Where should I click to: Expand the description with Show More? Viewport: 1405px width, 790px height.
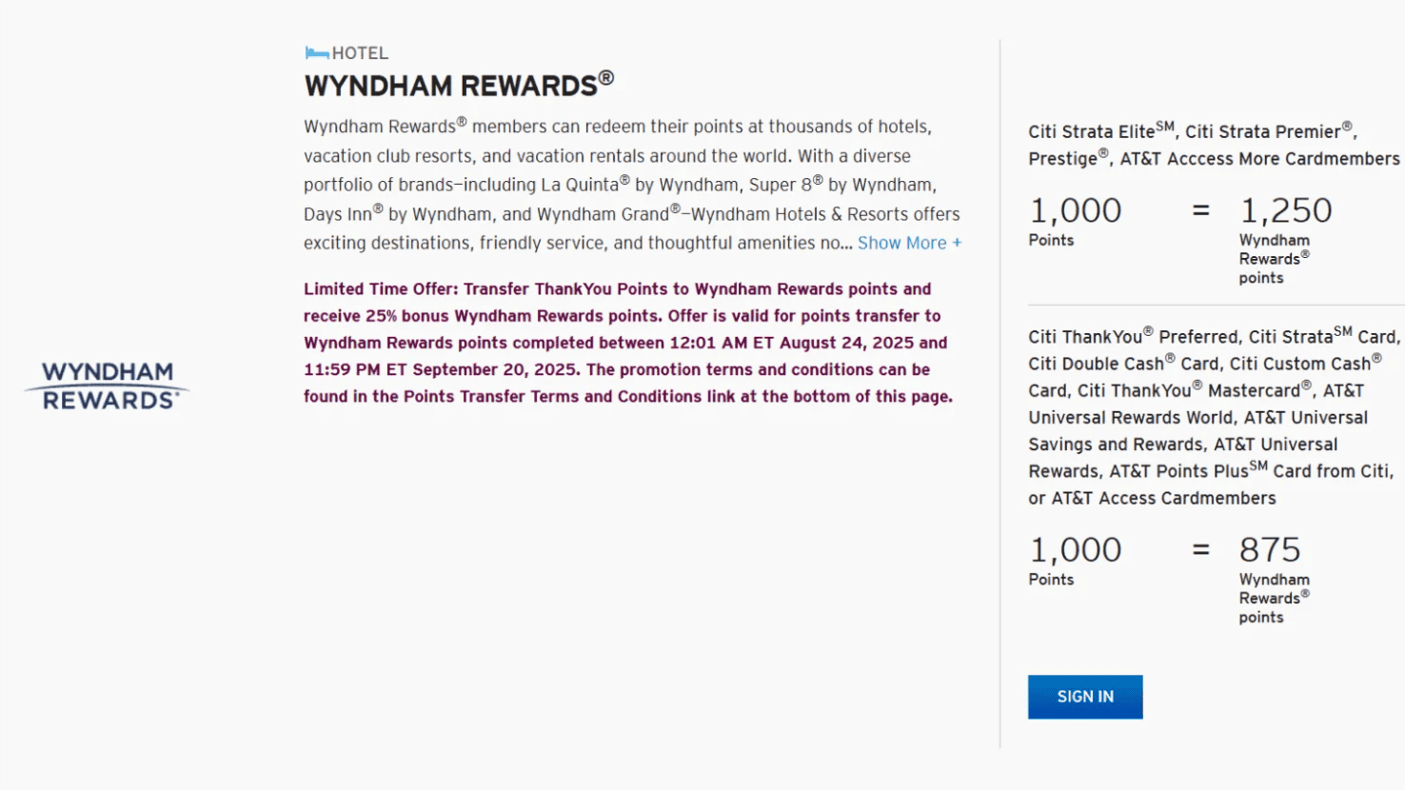(x=909, y=243)
